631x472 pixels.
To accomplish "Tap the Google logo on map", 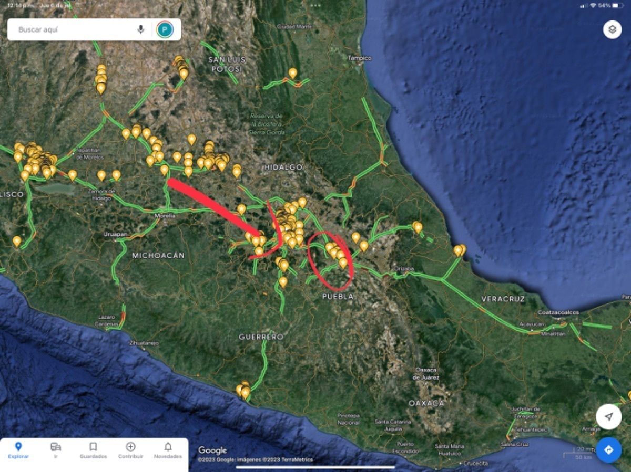I will 212,450.
